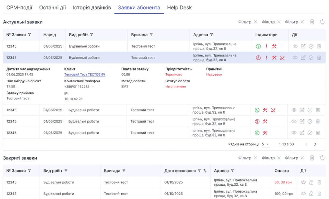Refresh the Закриті заявки table
The height and width of the screenshot is (199, 329).
pos(322,158)
